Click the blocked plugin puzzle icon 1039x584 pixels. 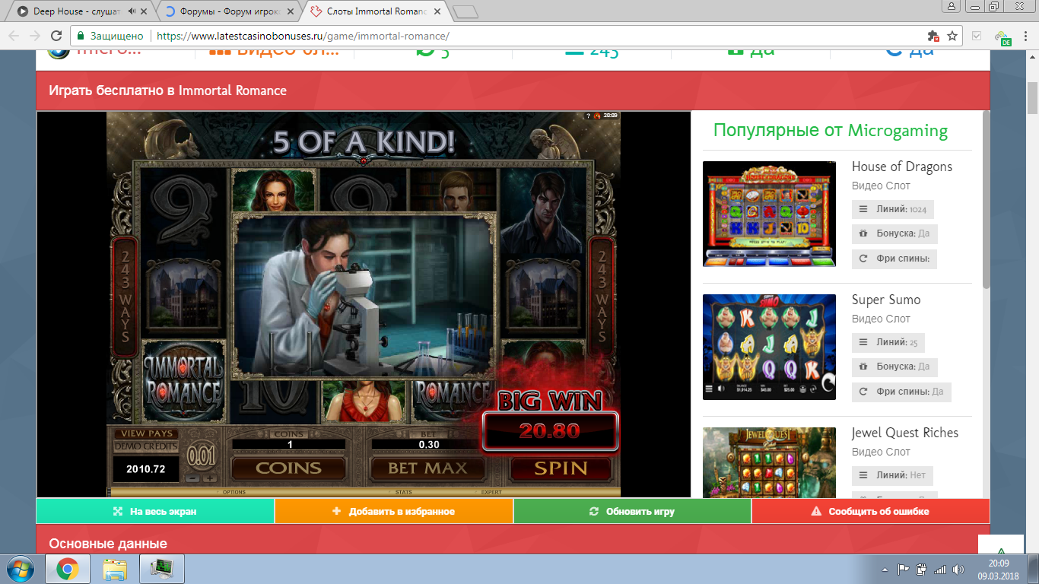point(933,36)
